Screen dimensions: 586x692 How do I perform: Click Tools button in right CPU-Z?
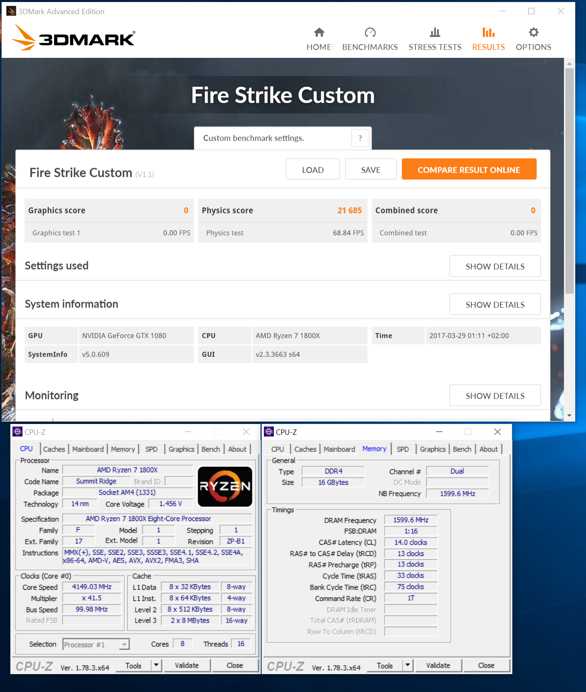coord(385,665)
